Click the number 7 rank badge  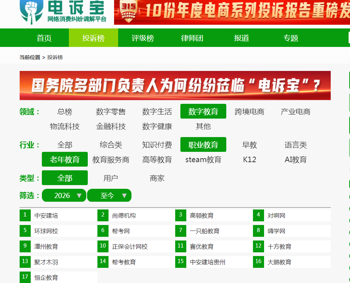tap(181, 231)
